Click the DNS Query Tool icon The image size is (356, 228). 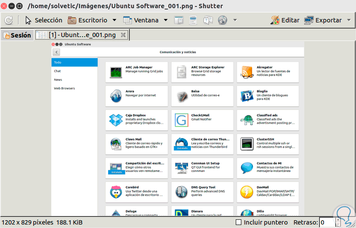(181, 192)
